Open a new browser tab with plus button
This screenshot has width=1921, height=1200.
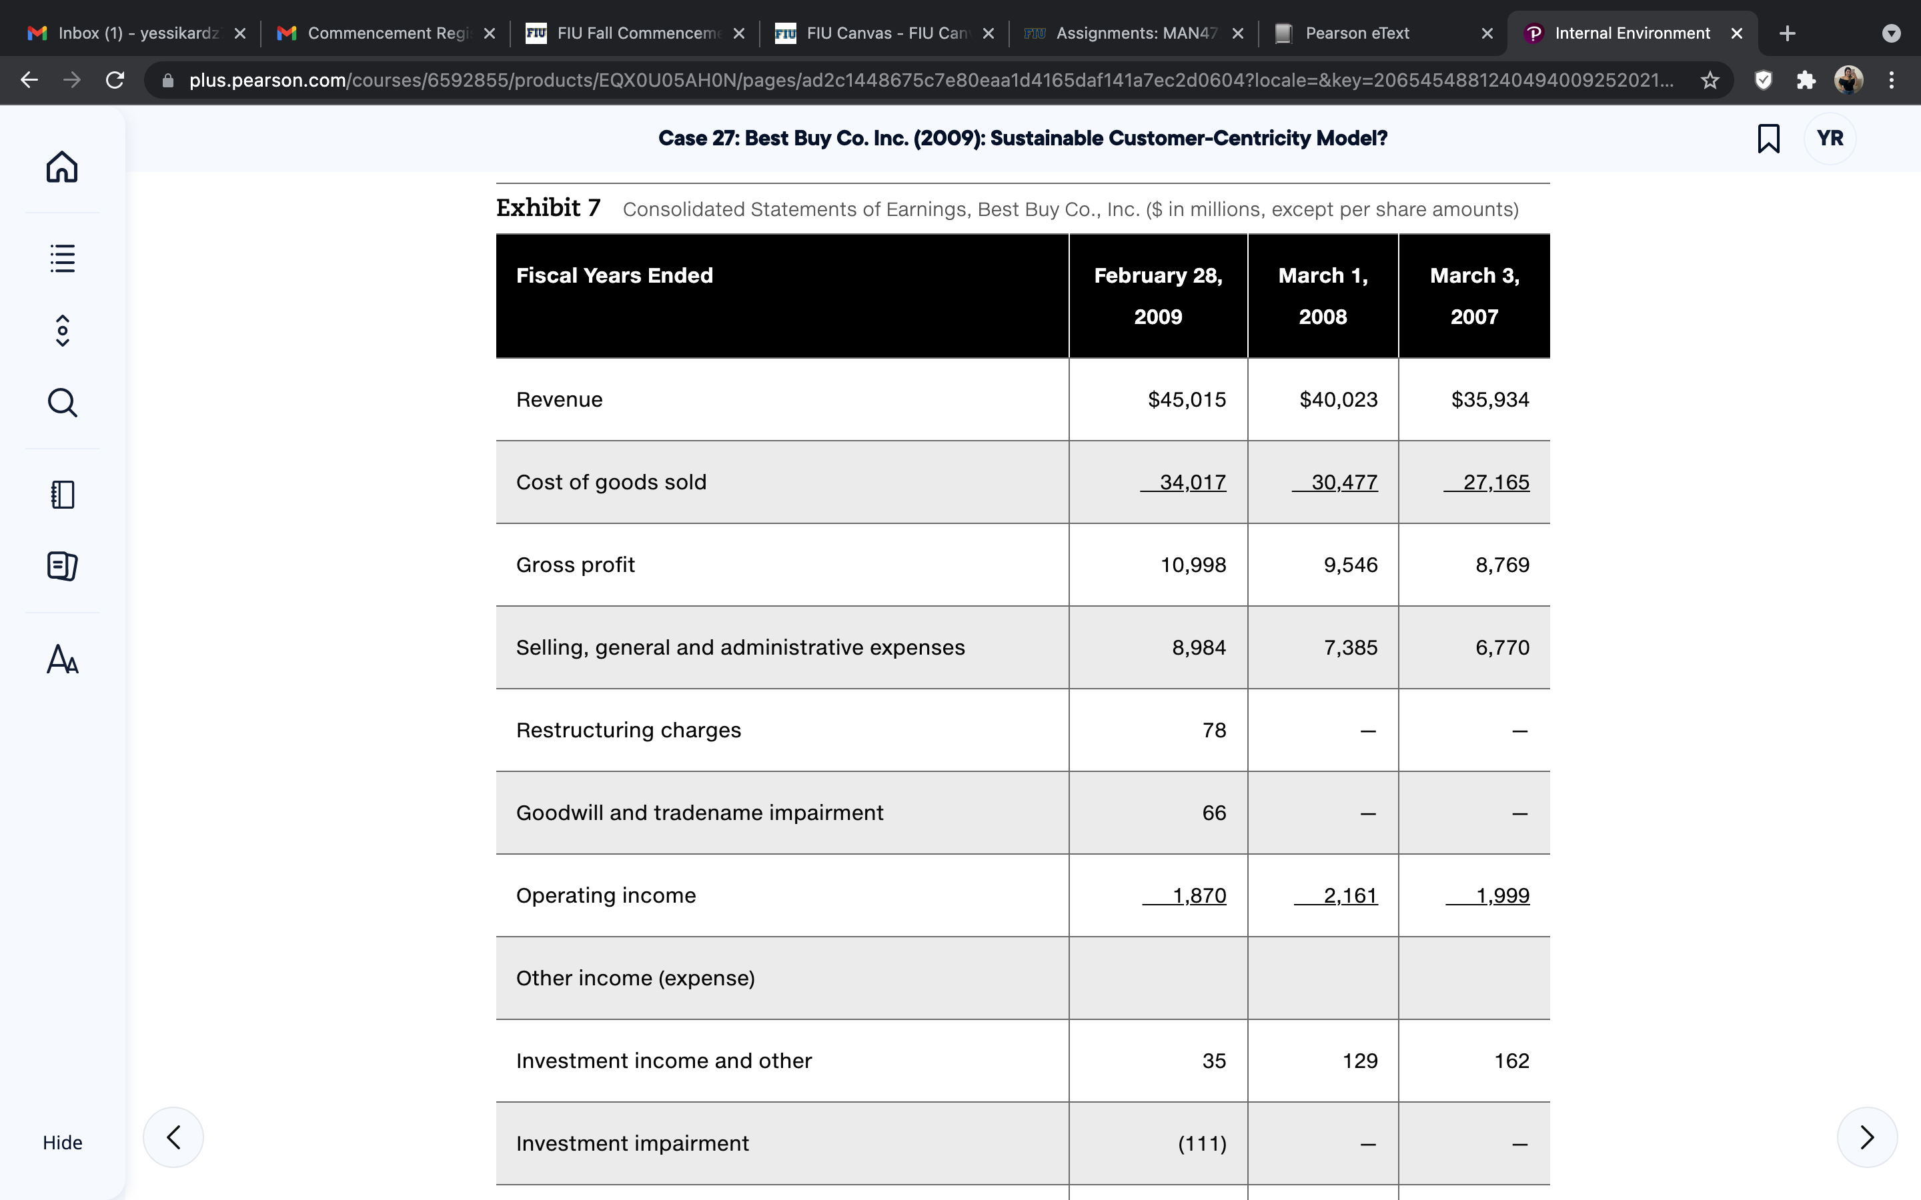tap(1787, 33)
